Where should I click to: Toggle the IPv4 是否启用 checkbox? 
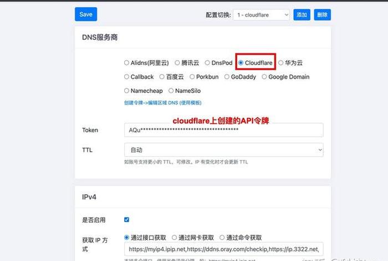tap(126, 219)
